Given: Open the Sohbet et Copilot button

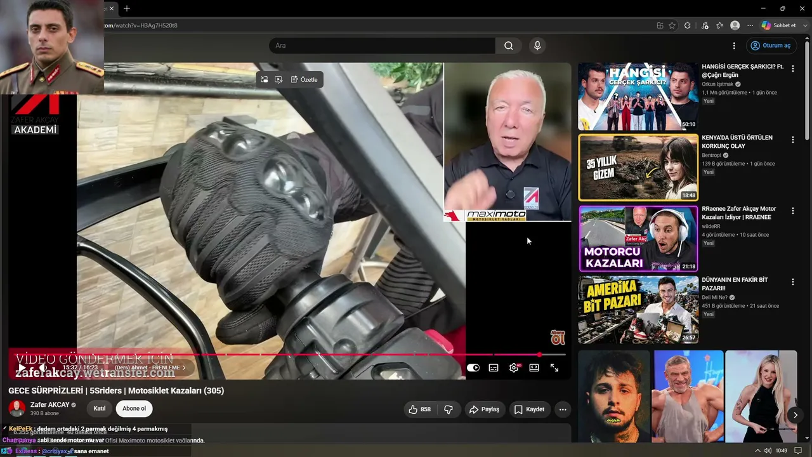Looking at the screenshot, I should tap(778, 25).
